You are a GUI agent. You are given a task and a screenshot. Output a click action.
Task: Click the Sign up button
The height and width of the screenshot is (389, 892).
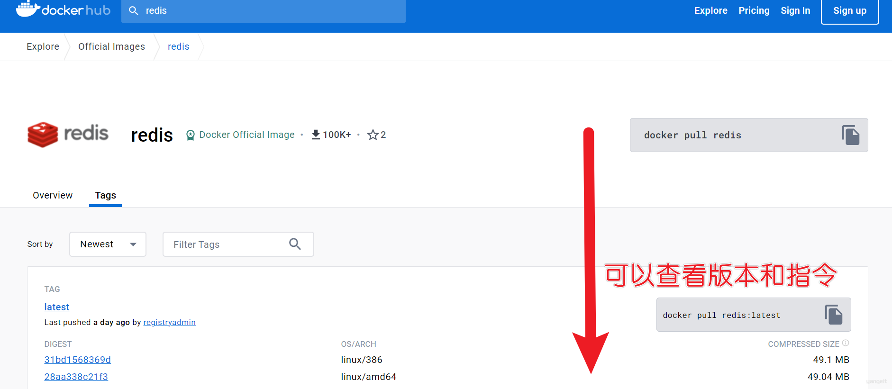[850, 10]
